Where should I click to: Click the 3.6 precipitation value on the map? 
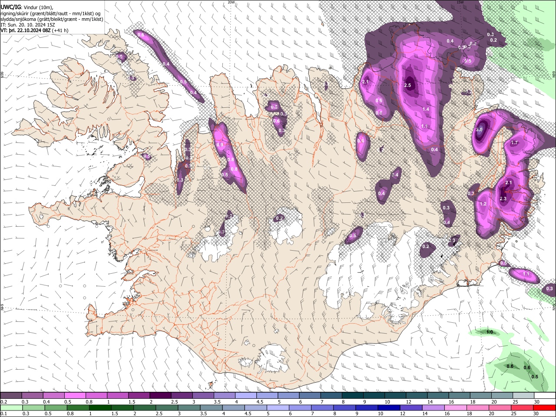coord(480,129)
